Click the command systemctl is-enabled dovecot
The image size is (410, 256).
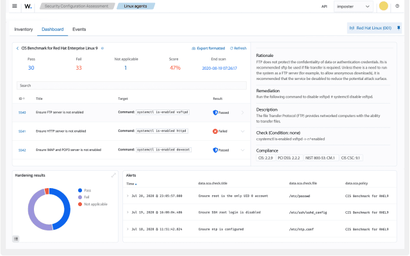(164, 150)
